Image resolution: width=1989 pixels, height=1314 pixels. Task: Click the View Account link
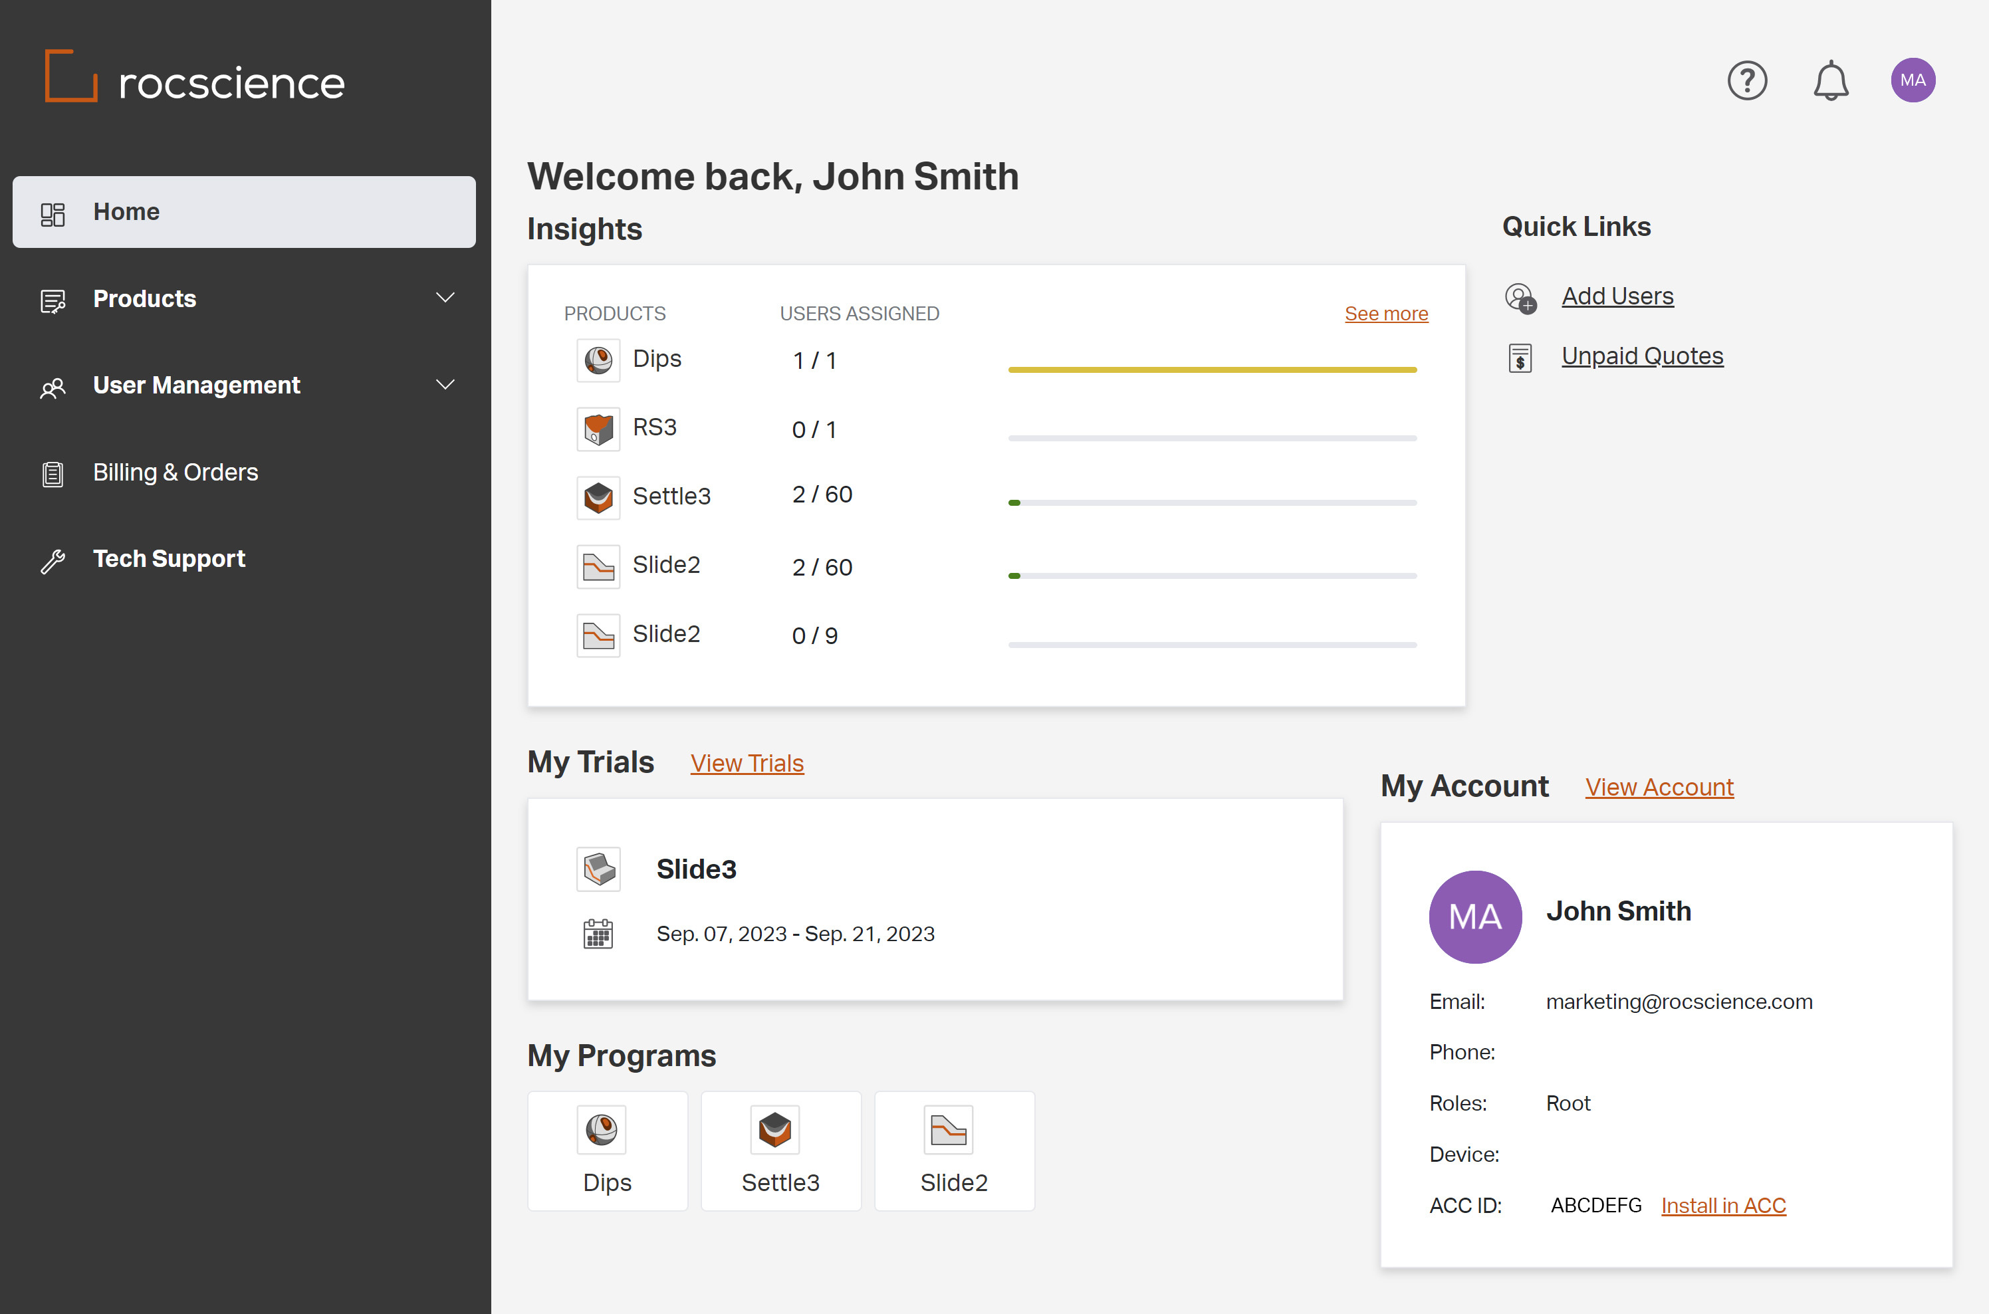point(1659,787)
